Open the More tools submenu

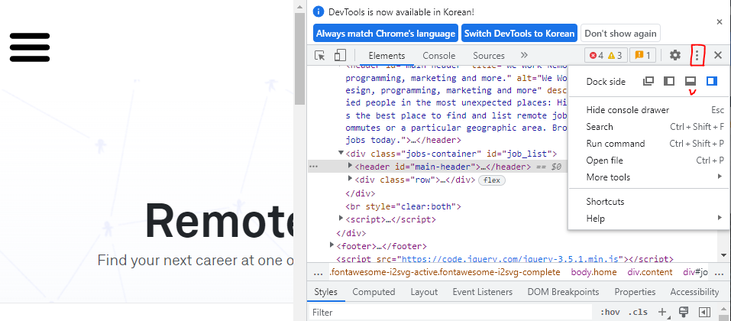(x=647, y=177)
